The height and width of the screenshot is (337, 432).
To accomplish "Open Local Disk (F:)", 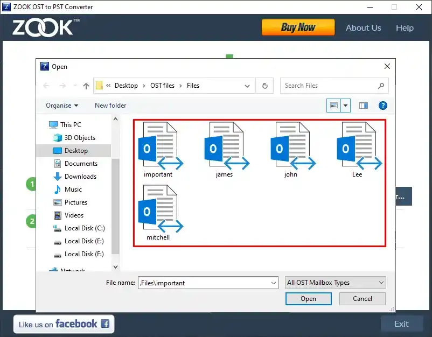I will 84,254.
